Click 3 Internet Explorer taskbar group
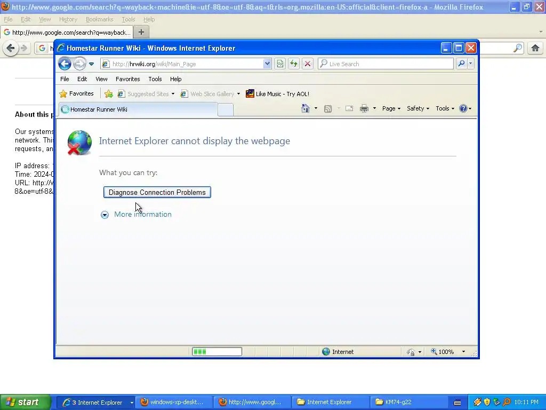The width and height of the screenshot is (546, 410). pos(95,403)
